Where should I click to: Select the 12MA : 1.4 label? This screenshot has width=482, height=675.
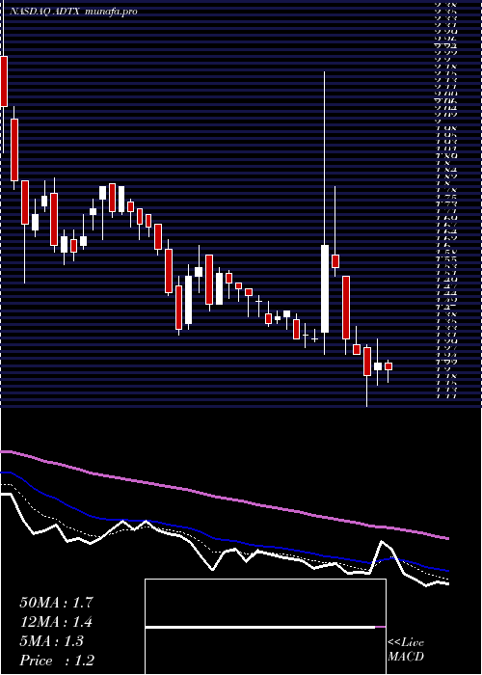pyautogui.click(x=56, y=622)
